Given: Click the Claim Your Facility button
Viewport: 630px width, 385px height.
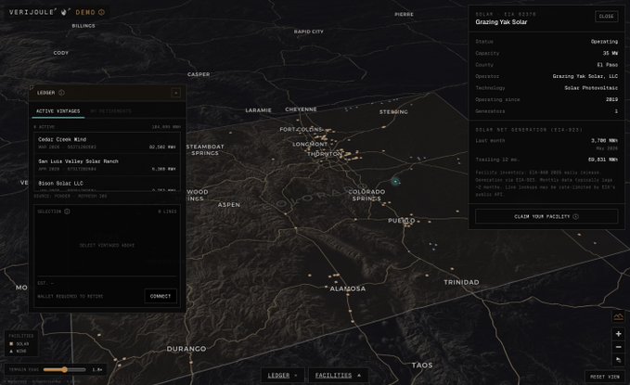Looking at the screenshot, I should point(546,216).
